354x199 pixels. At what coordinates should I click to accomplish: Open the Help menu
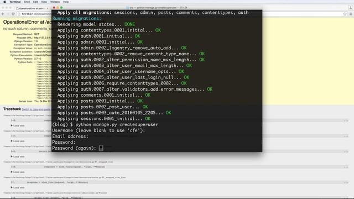tap(66, 2)
